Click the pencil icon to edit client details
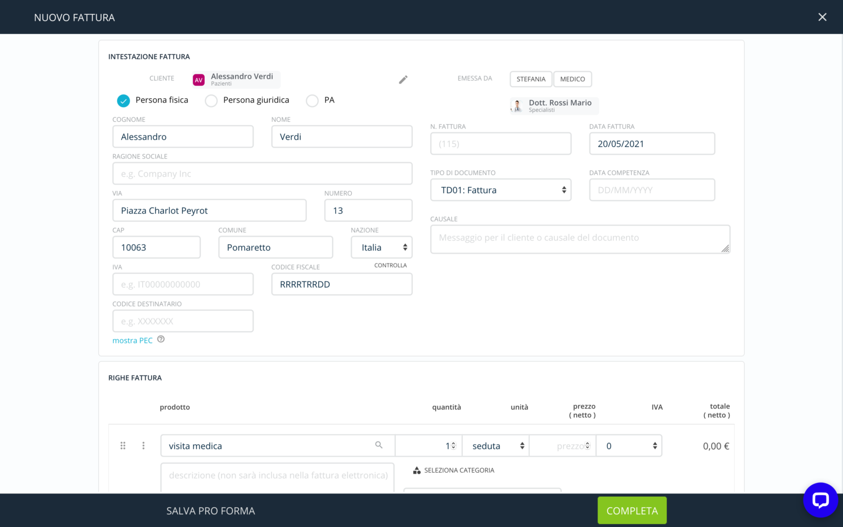Viewport: 843px width, 527px height. click(403, 80)
